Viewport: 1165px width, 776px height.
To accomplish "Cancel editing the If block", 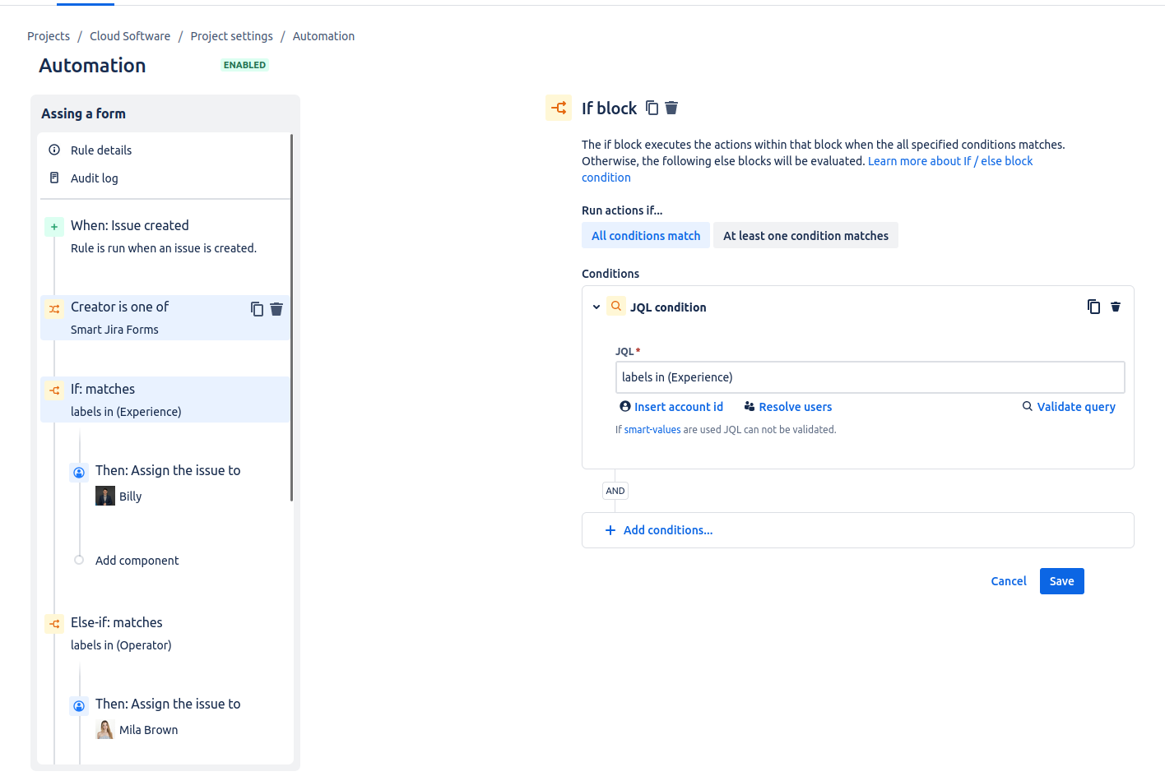I will pyautogui.click(x=1008, y=581).
